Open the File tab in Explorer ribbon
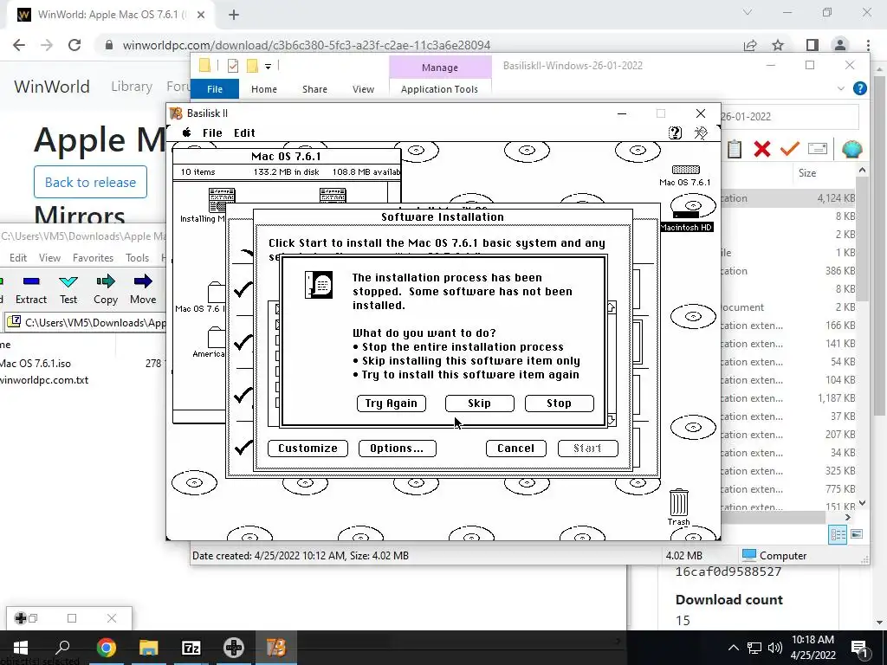Image resolution: width=887 pixels, height=665 pixels. 215,89
